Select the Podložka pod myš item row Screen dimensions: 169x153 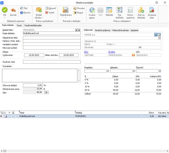(x=84, y=116)
